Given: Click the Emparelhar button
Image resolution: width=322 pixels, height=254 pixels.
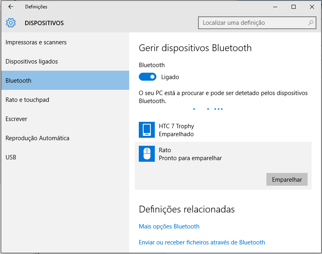Looking at the screenshot, I should [287, 179].
